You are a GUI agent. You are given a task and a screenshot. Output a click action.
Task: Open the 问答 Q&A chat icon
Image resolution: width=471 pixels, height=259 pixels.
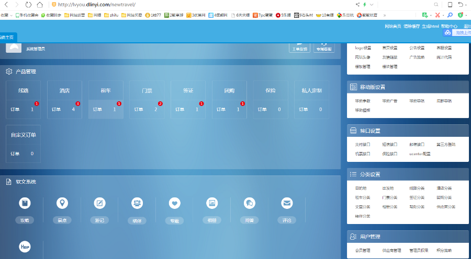coord(249,203)
